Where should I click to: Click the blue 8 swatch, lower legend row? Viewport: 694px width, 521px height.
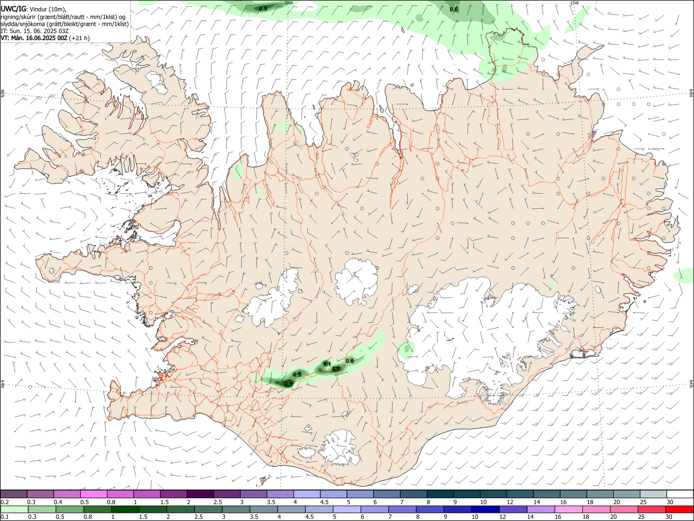click(430, 509)
